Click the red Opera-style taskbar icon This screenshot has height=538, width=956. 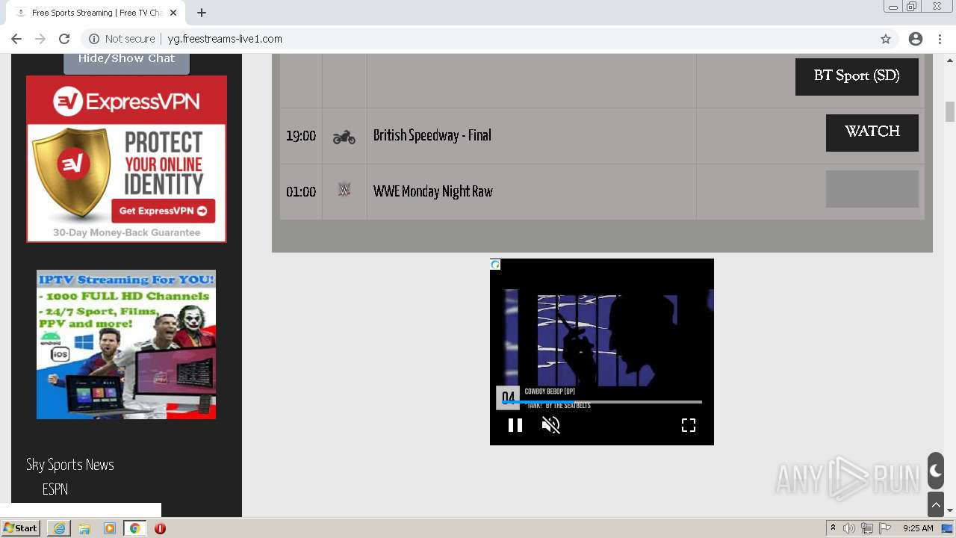(160, 528)
